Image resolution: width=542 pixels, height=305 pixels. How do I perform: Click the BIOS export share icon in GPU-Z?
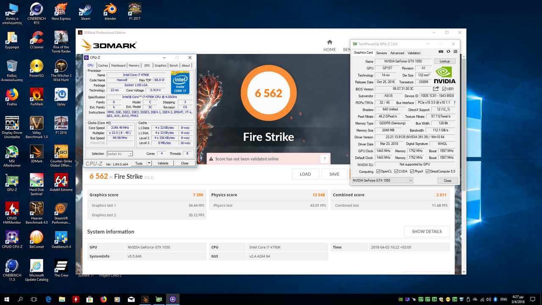tap(436, 89)
